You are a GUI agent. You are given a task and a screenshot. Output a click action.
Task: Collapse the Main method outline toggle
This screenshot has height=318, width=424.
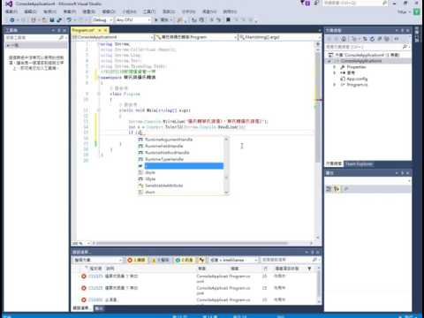(99, 110)
